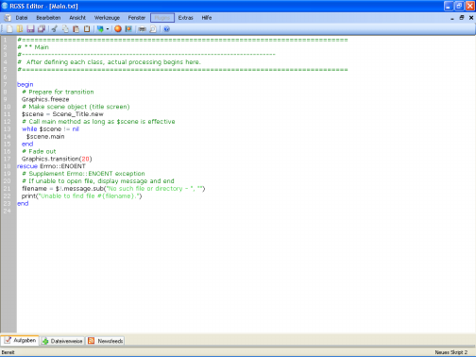Viewport: 476px width, 357px height.
Task: Click the '# Prepare for transition' comment
Action: coord(58,92)
